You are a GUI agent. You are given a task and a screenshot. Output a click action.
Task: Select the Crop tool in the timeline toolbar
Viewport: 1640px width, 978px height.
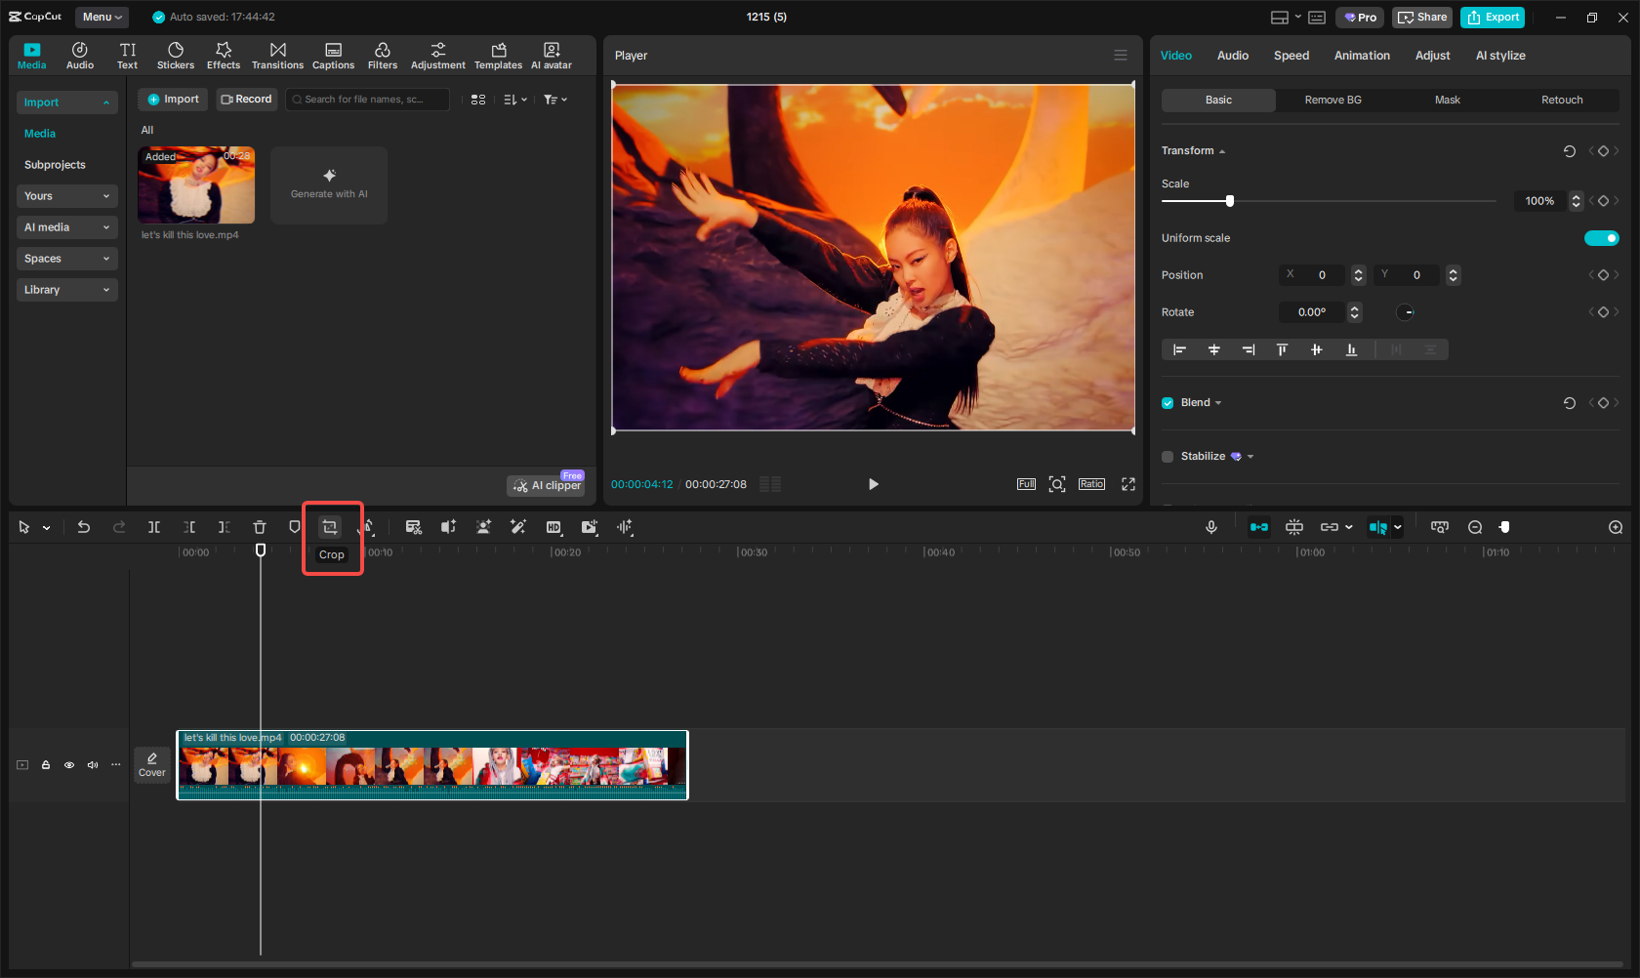click(330, 527)
